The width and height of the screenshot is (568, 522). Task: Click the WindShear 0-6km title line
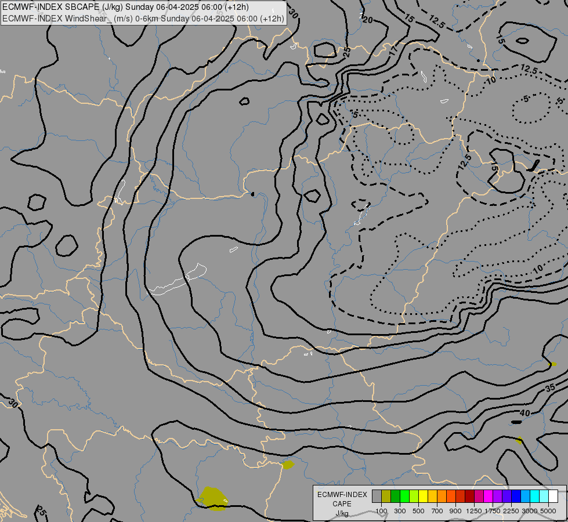pyautogui.click(x=143, y=19)
